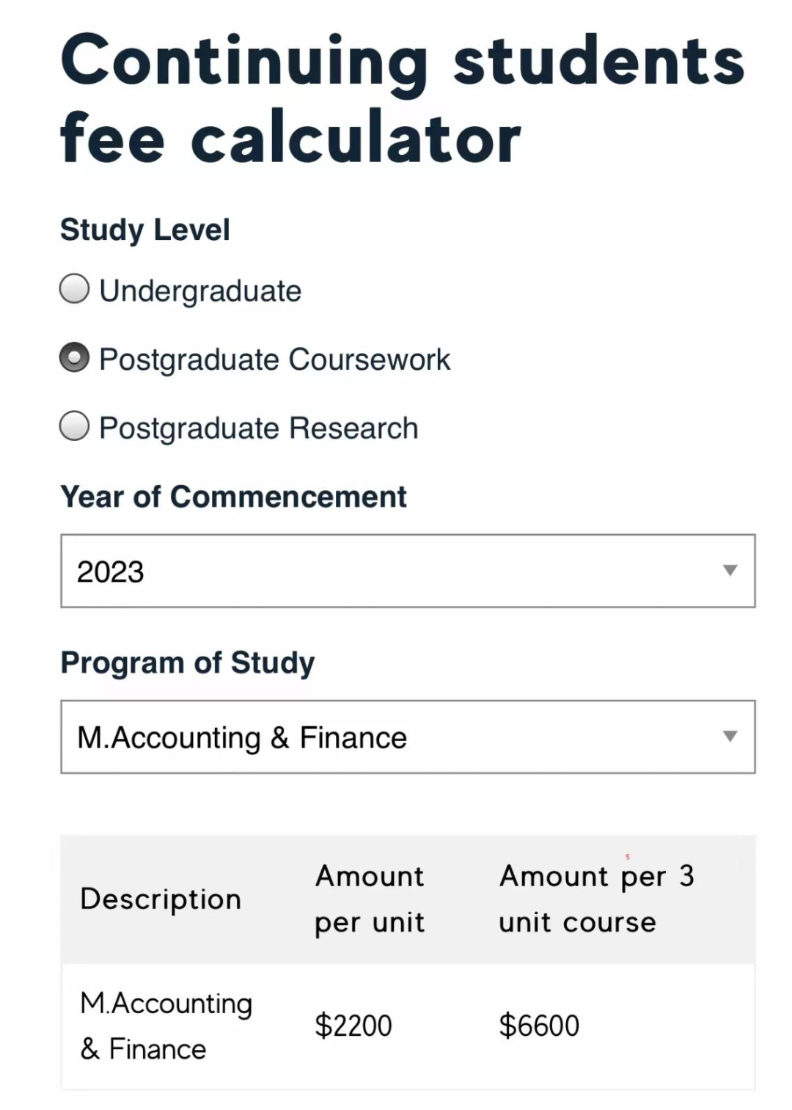Click the arrow on the year dropdown
The width and height of the screenshot is (792, 1110).
(x=730, y=571)
